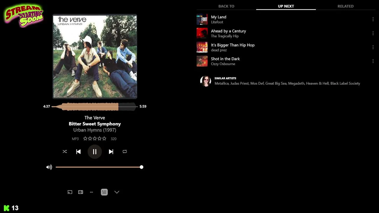Viewport: 379px width, 213px height.
Task: Seek within the song waveform progress bar
Action: point(95,106)
